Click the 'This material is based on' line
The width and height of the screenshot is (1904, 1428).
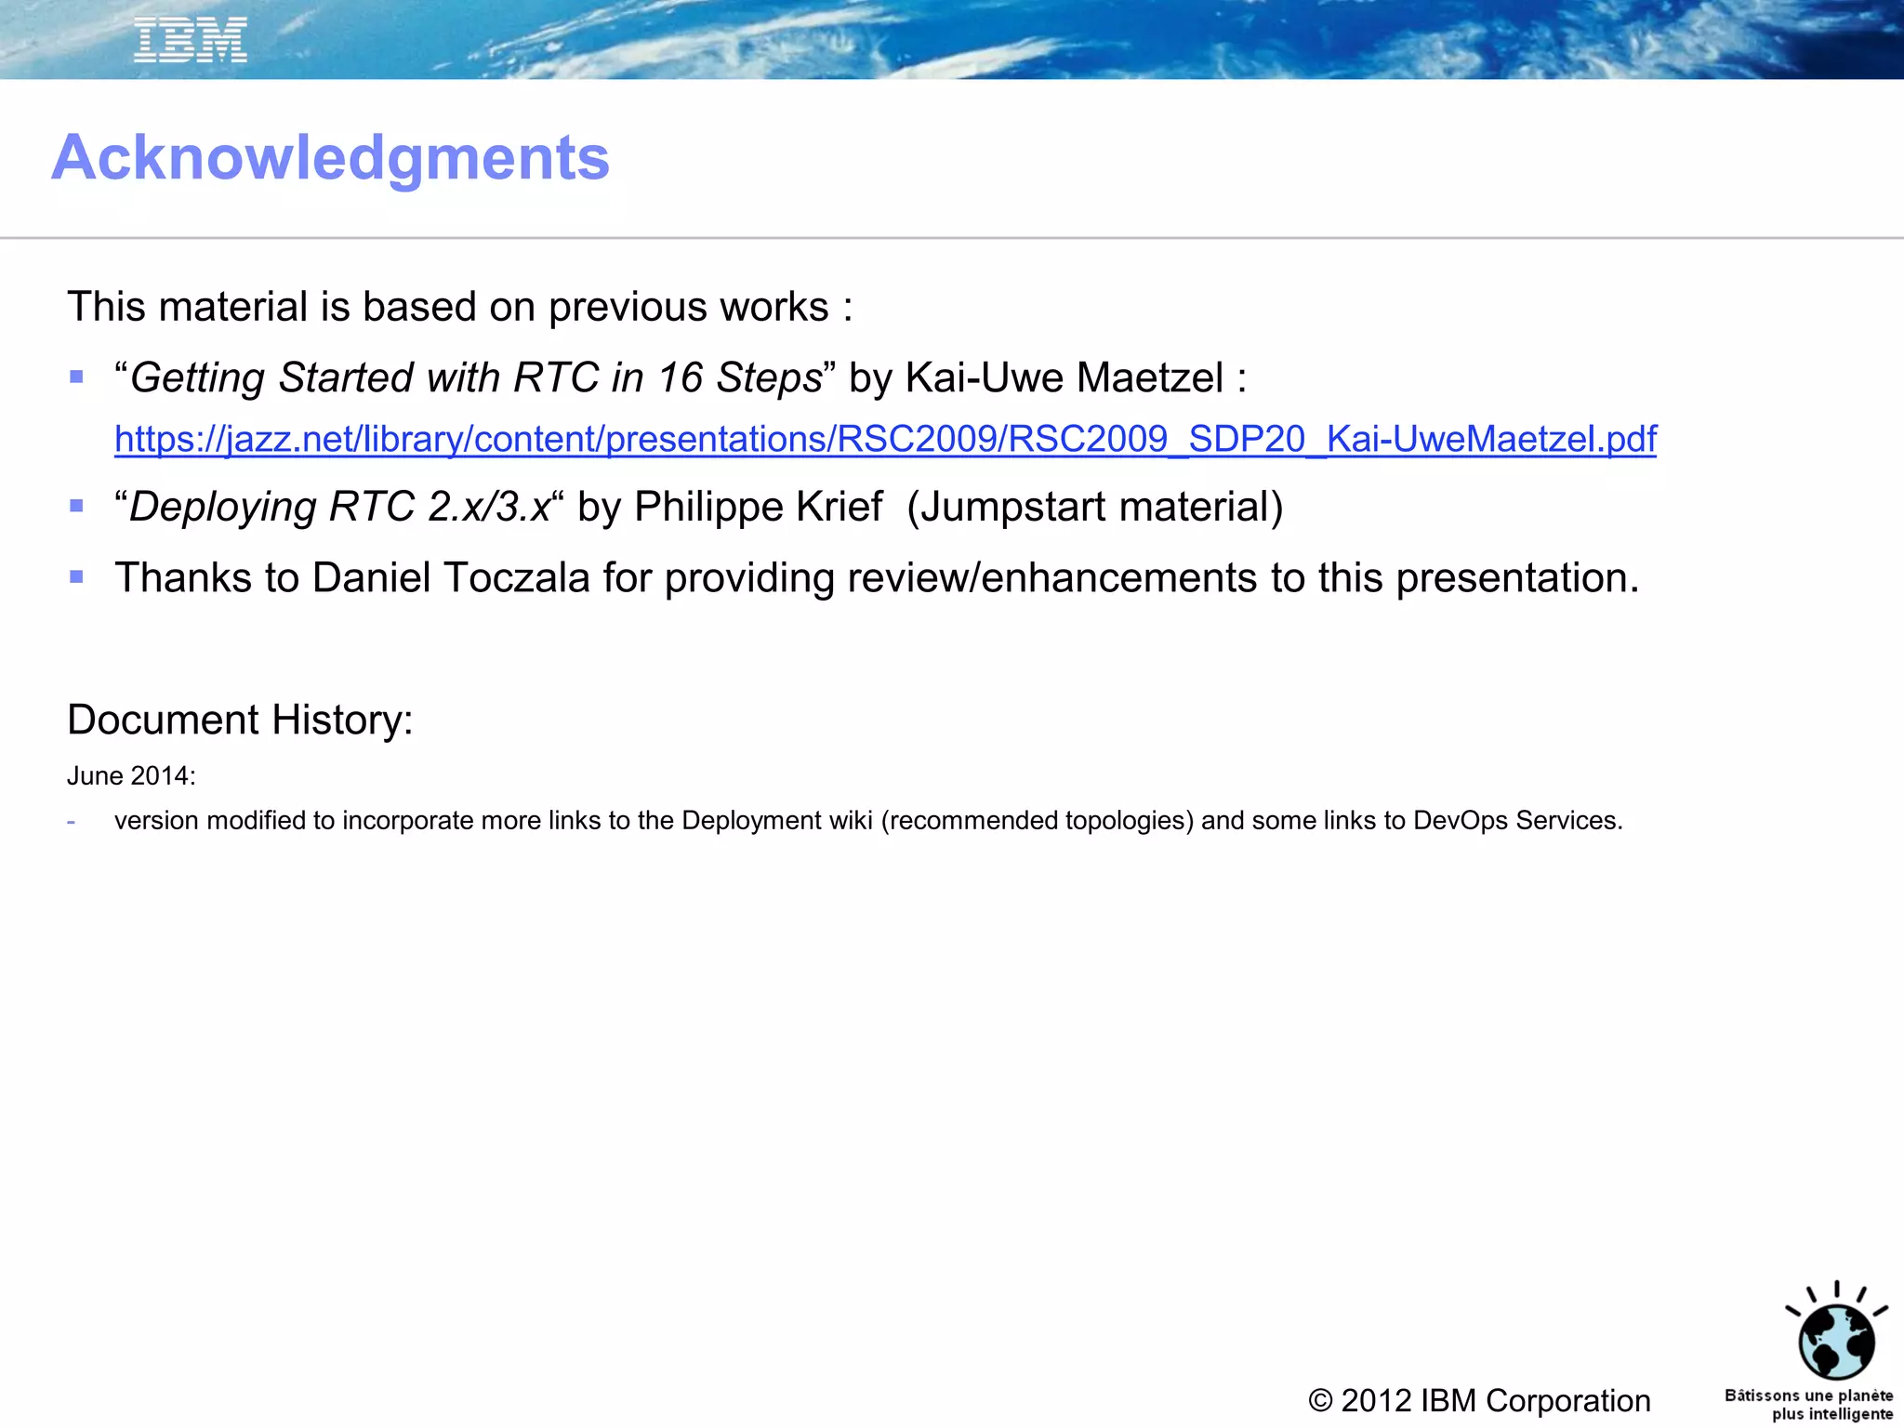[x=459, y=307]
